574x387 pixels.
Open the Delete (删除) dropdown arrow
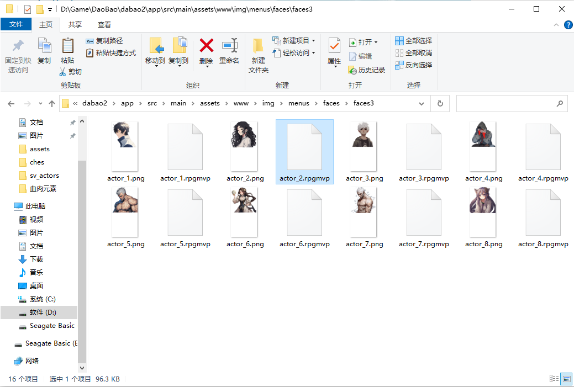207,66
